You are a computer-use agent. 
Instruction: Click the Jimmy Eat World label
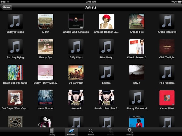136,108
